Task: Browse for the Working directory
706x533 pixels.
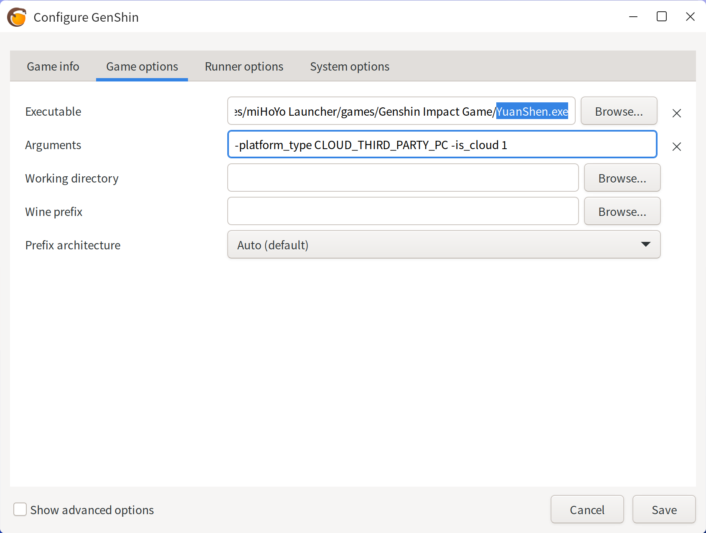Action: tap(622, 178)
